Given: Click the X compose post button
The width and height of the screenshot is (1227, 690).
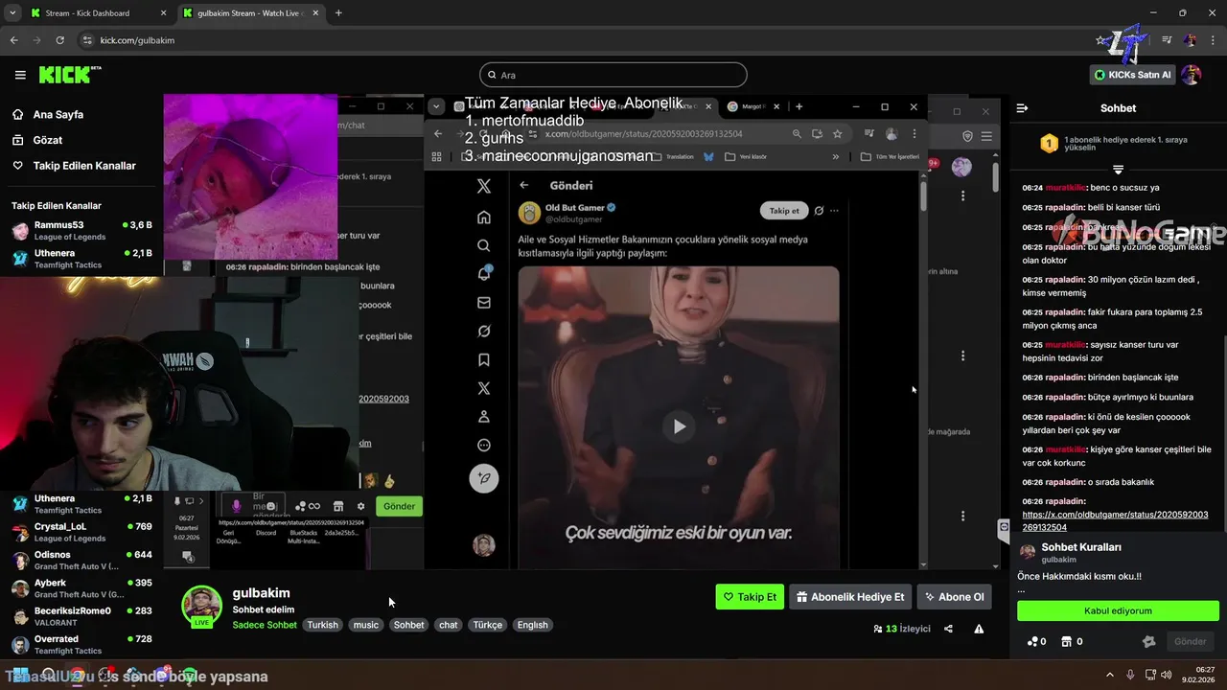Looking at the screenshot, I should tap(484, 477).
